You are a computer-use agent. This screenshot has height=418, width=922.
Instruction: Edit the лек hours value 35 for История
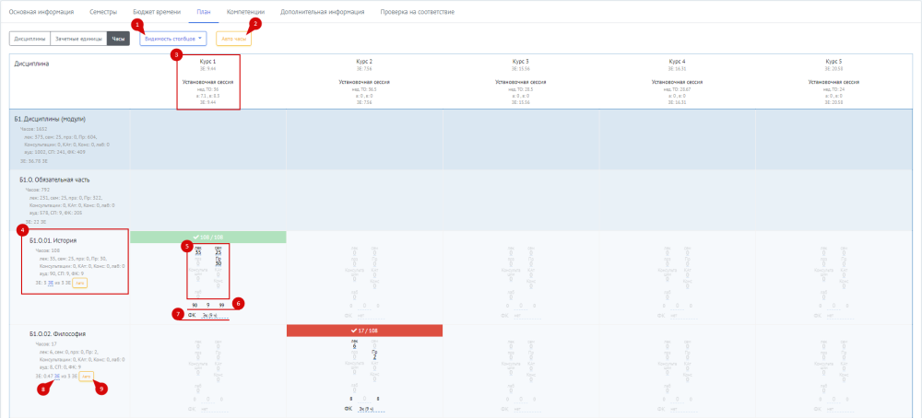click(x=198, y=252)
